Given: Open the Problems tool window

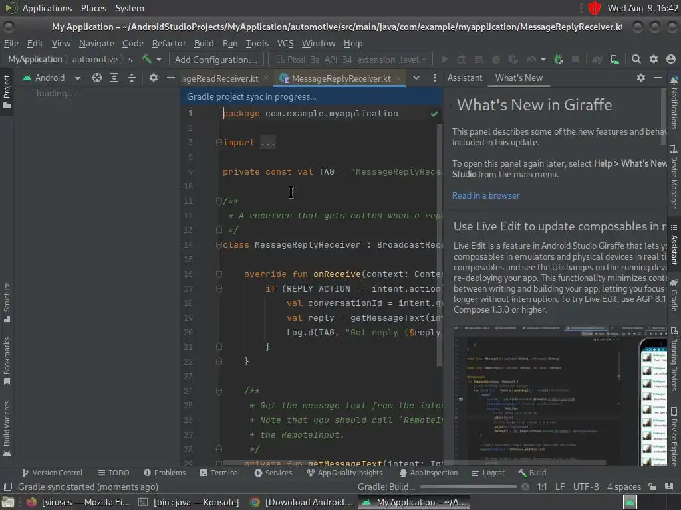Looking at the screenshot, I should point(164,473).
